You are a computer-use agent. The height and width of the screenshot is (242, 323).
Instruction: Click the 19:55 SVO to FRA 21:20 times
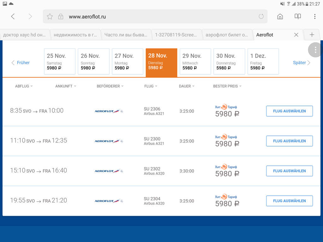point(38,200)
